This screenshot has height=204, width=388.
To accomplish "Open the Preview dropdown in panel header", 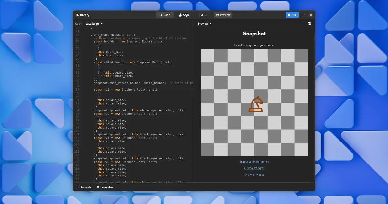I will pyautogui.click(x=205, y=24).
